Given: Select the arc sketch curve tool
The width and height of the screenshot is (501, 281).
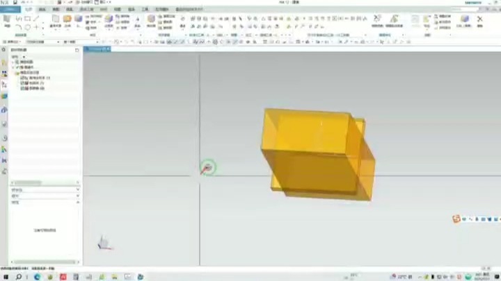Looking at the screenshot, I should point(19,27).
